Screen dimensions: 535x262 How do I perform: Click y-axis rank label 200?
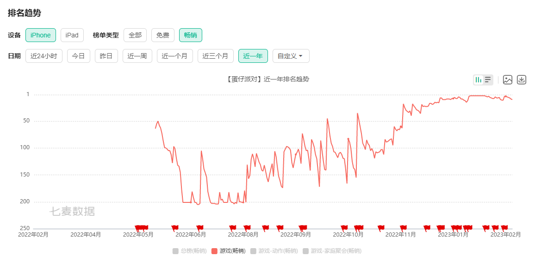[x=25, y=201]
